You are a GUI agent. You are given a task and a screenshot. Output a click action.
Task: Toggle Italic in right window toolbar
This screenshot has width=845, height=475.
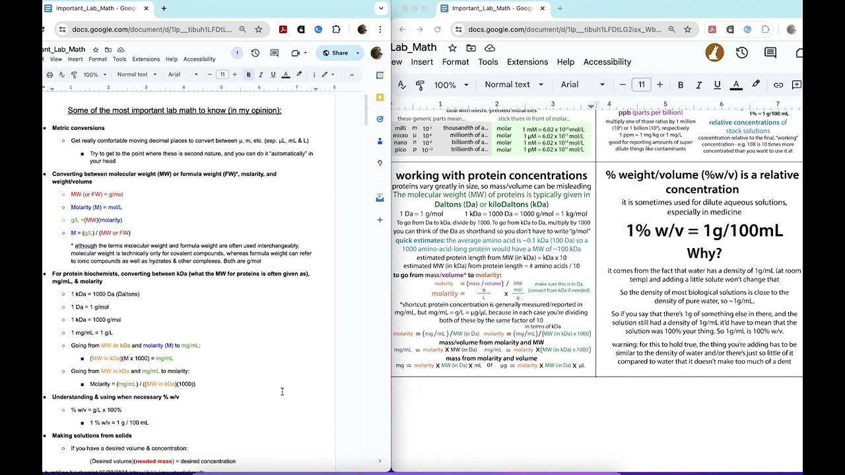(x=698, y=84)
